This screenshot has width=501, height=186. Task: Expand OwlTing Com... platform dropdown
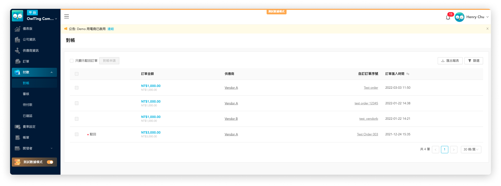click(x=56, y=19)
